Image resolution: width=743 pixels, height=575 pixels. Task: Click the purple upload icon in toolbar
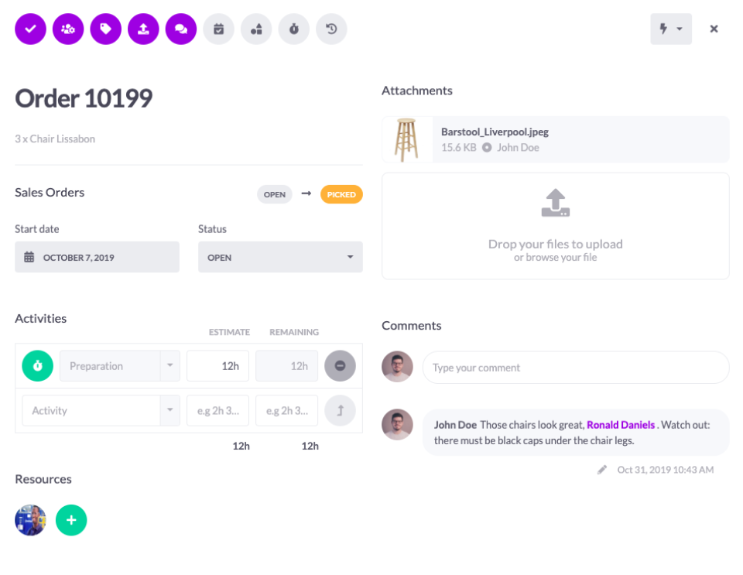tap(143, 29)
